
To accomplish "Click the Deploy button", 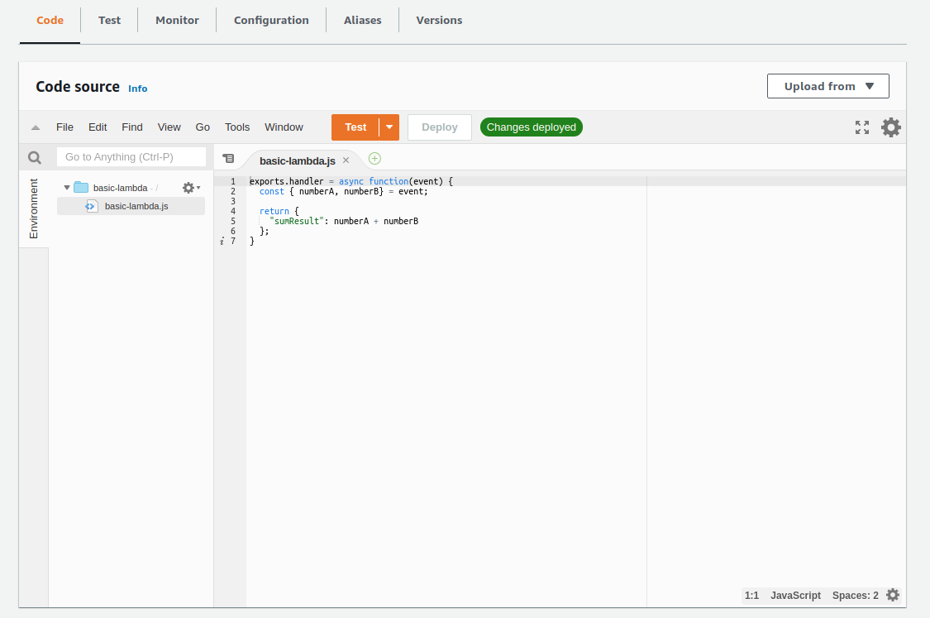I will (x=440, y=127).
